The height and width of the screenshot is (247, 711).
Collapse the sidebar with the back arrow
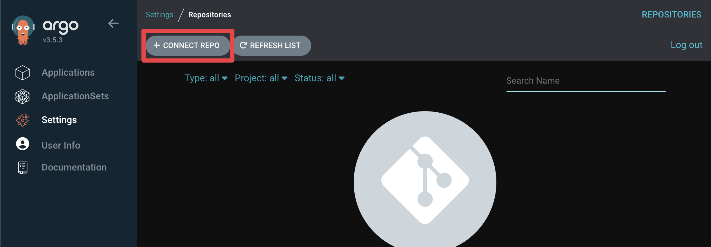113,23
